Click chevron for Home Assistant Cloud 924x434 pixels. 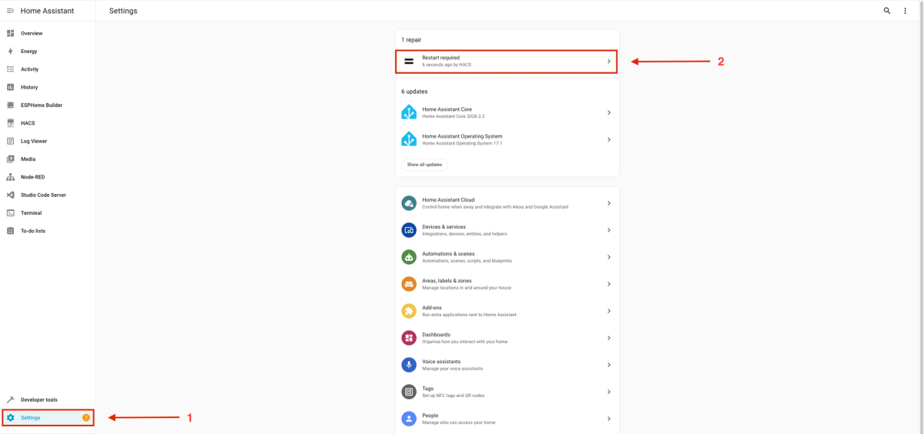[x=609, y=203]
